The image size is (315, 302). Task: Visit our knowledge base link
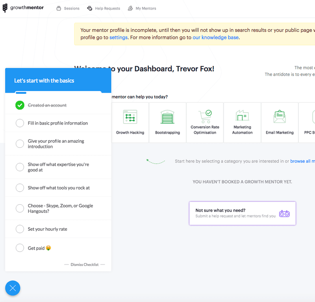[x=215, y=37]
